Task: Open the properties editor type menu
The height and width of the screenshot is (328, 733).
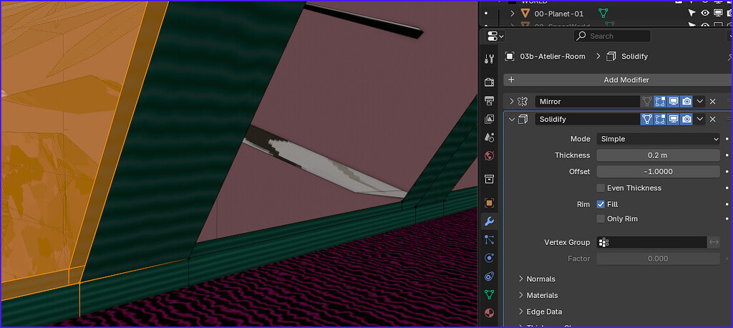Action: (495, 36)
